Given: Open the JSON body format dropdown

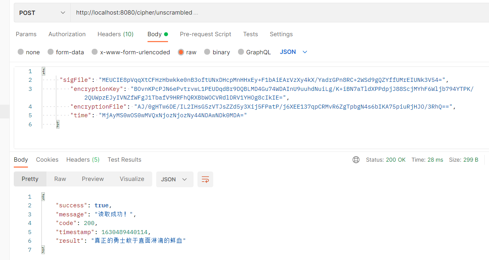Looking at the screenshot, I should [x=293, y=52].
